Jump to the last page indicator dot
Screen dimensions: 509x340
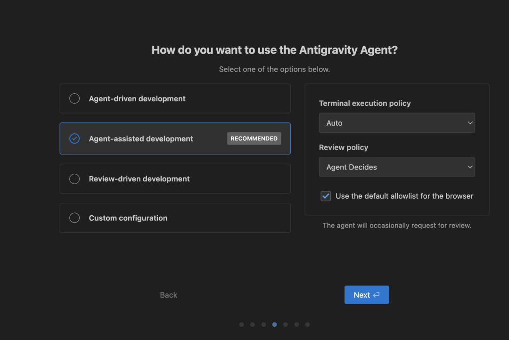307,324
